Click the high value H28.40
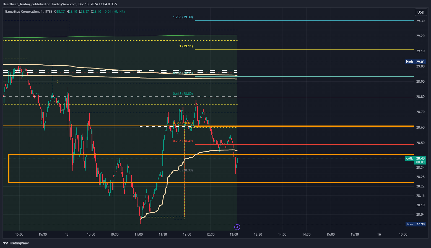Viewport: 431px width, 248px height. coord(72,12)
